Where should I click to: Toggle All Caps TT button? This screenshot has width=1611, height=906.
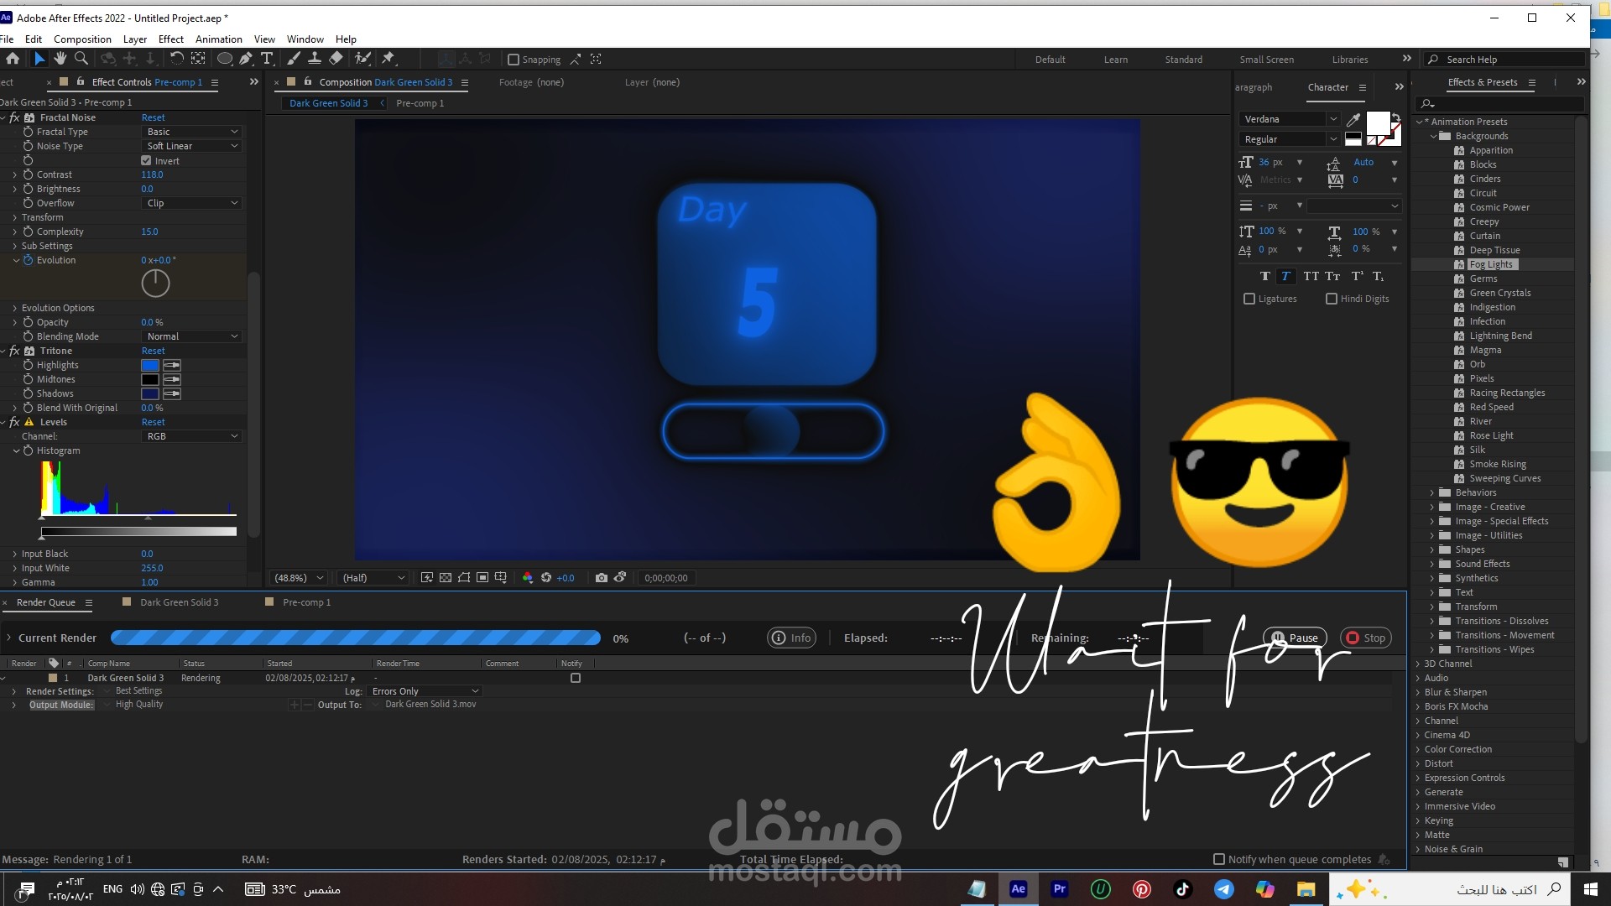[1311, 276]
